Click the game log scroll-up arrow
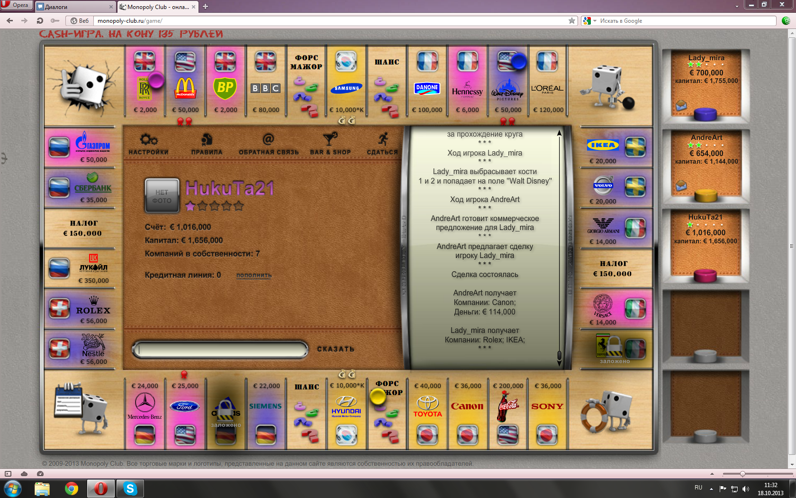The width and height of the screenshot is (796, 498). pyautogui.click(x=559, y=133)
